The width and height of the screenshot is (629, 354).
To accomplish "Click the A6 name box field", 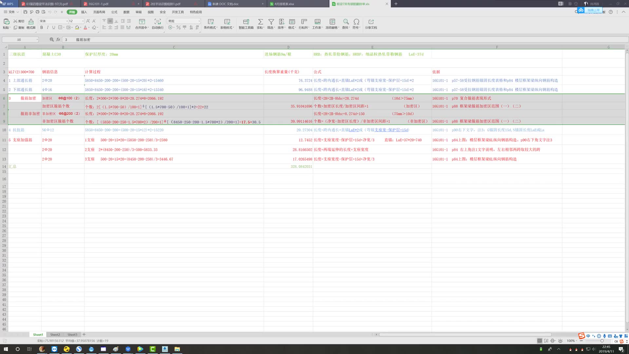I will tap(19, 40).
